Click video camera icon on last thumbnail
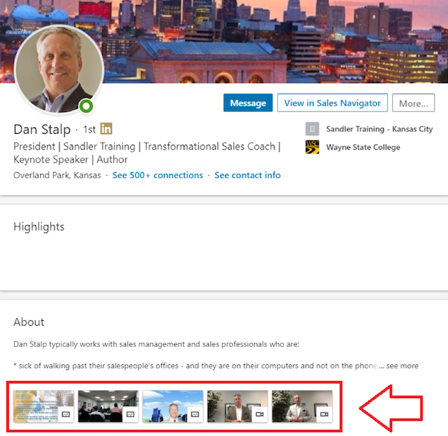Image resolution: width=448 pixels, height=436 pixels. (x=324, y=414)
